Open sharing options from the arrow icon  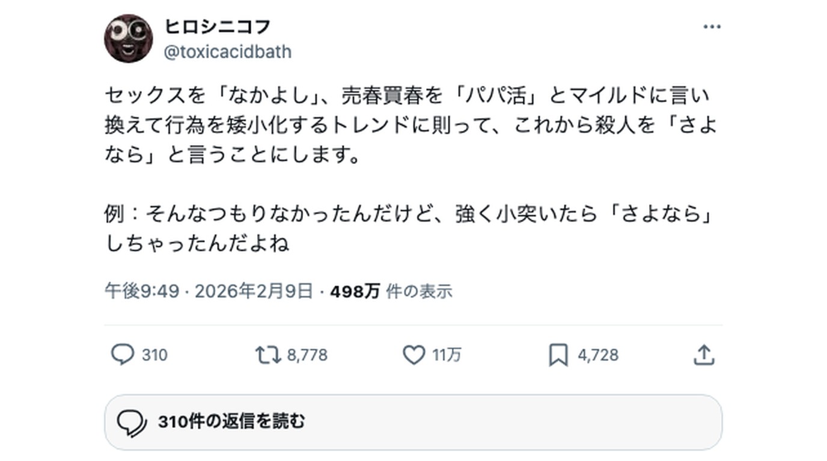pos(704,355)
